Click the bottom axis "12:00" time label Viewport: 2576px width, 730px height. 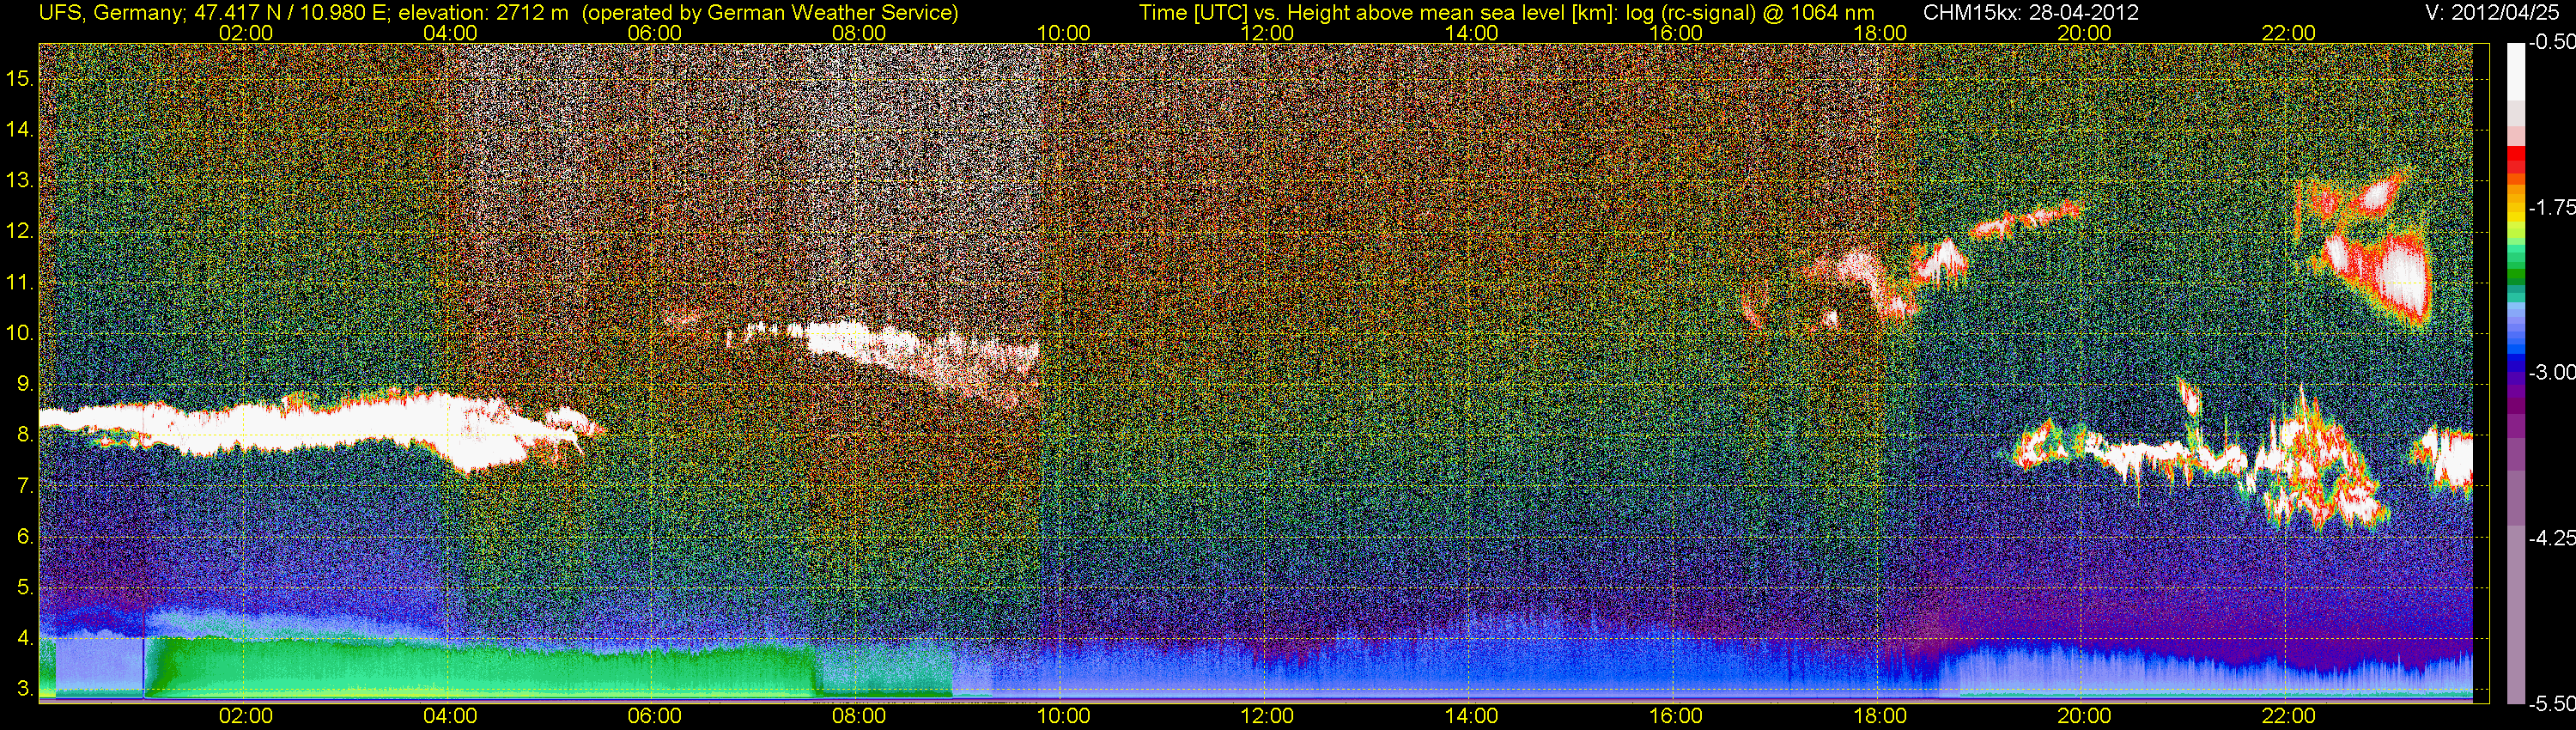coord(1267,716)
